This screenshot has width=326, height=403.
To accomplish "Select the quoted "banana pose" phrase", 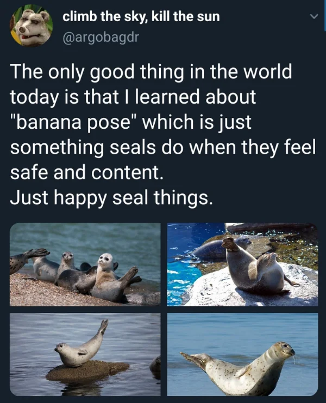I will tap(74, 122).
